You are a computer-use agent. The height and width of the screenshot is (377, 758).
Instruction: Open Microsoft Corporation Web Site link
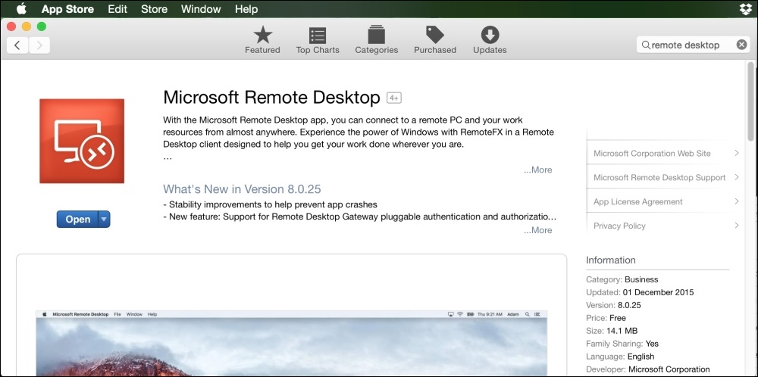[652, 154]
